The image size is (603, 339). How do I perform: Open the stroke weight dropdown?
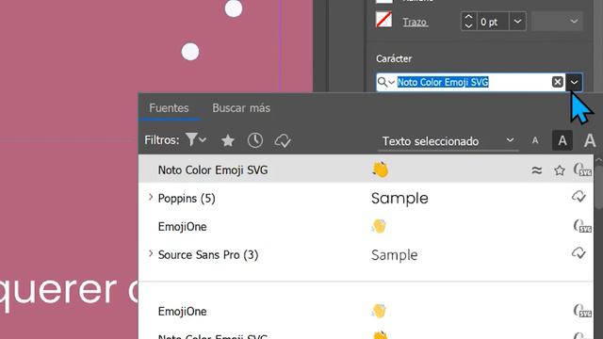coord(517,22)
